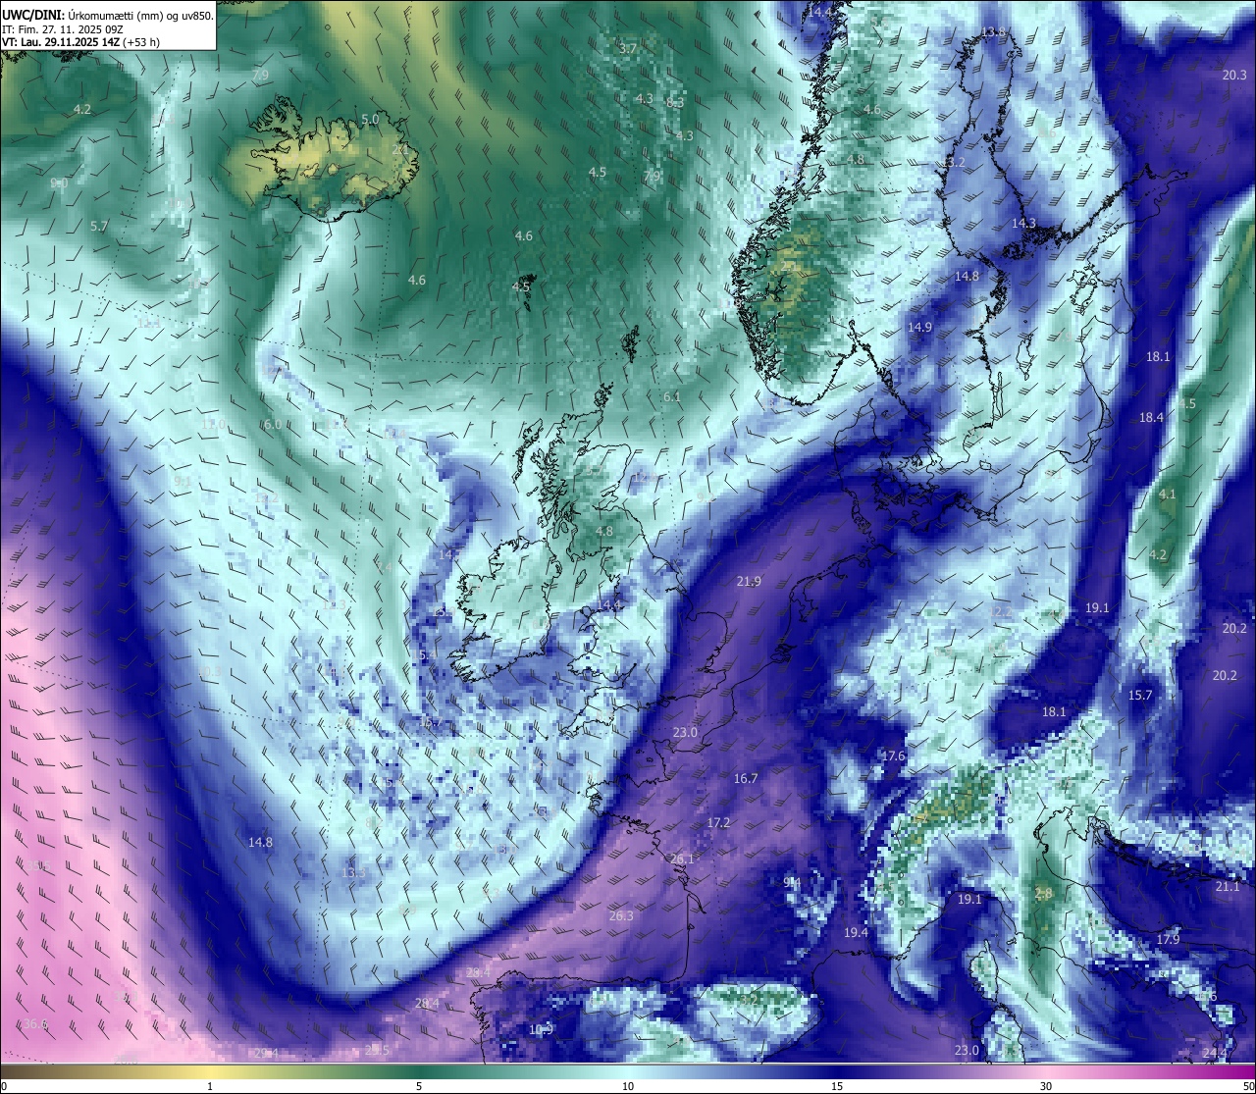Click the 21.1 value label
1256x1094 pixels.
click(x=1228, y=886)
